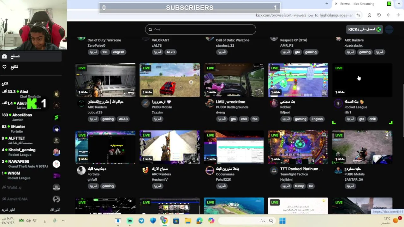Open 7azzim PUBG Mobile red car thumbnail

(170, 80)
